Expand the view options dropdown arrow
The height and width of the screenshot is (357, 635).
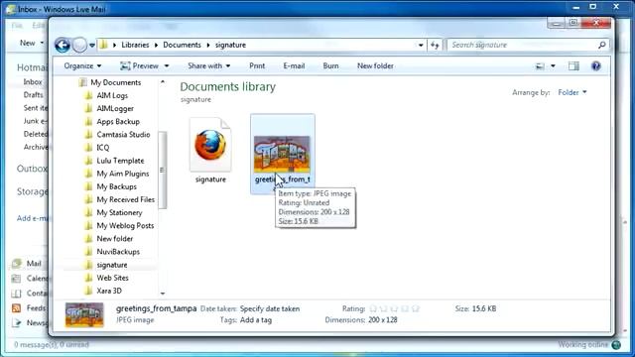point(553,66)
